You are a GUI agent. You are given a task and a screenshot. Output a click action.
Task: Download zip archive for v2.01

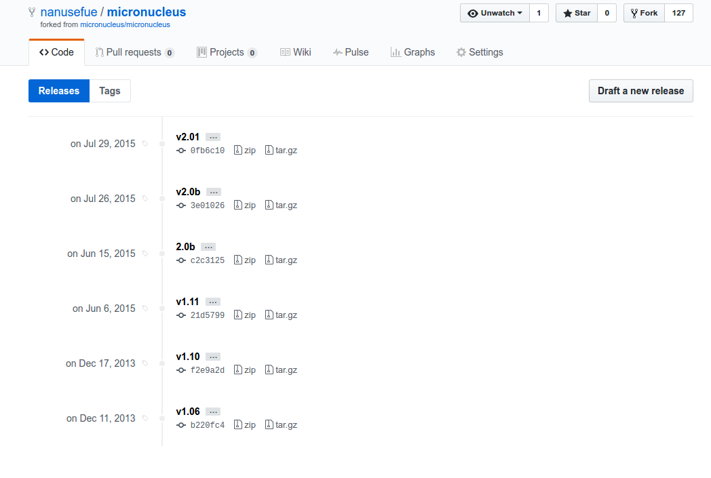[x=245, y=151]
